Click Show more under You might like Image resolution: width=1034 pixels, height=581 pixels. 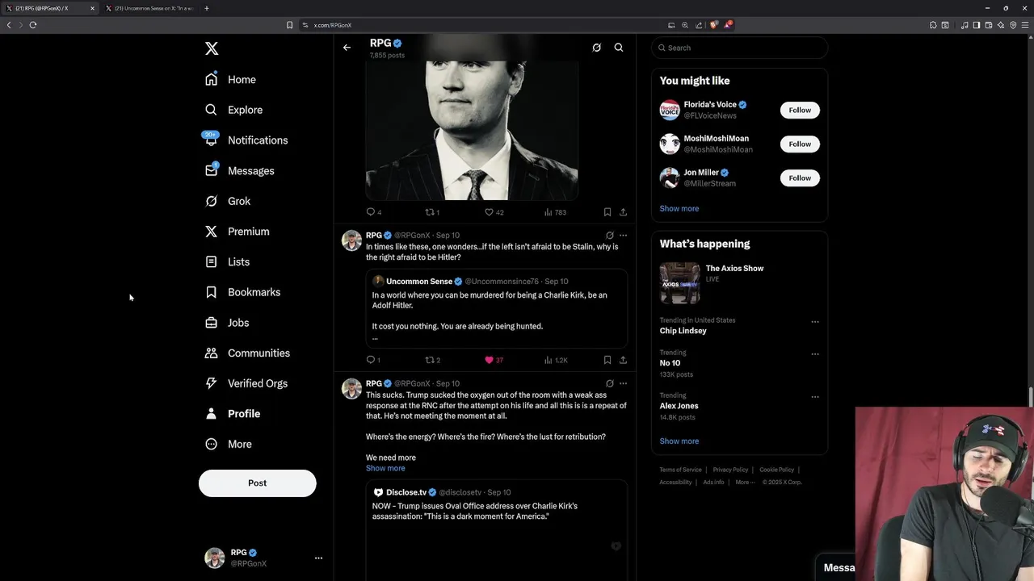click(679, 208)
